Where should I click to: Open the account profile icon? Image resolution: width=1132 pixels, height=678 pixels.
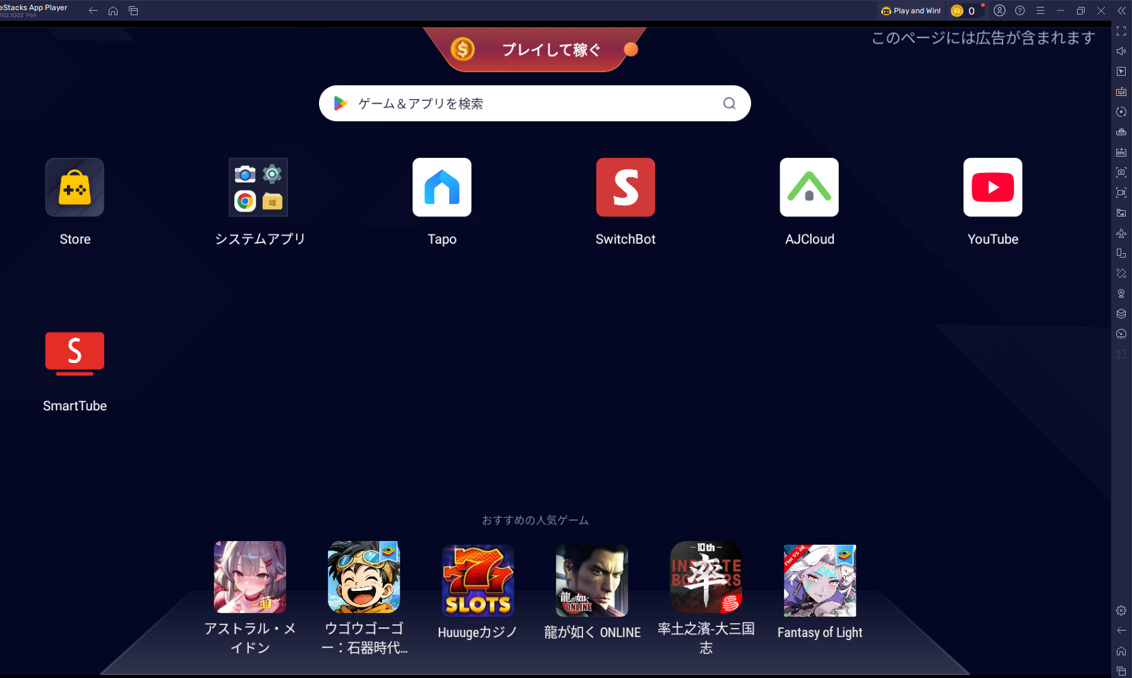999,11
